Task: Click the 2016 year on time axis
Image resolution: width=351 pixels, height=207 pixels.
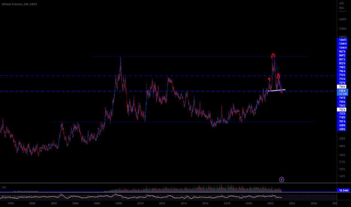Action: click(205, 203)
